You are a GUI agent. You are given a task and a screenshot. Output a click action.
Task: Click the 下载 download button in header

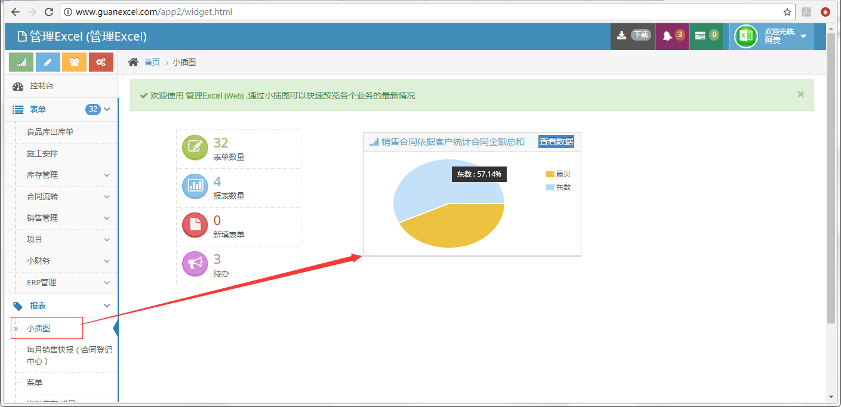[x=633, y=36]
